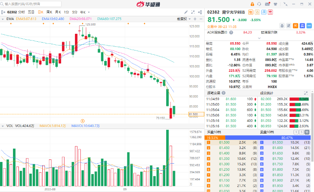Image resolution: width=314 pixels, height=192 pixels.
Task: Select the 年K chart tab
Action: (83, 12)
